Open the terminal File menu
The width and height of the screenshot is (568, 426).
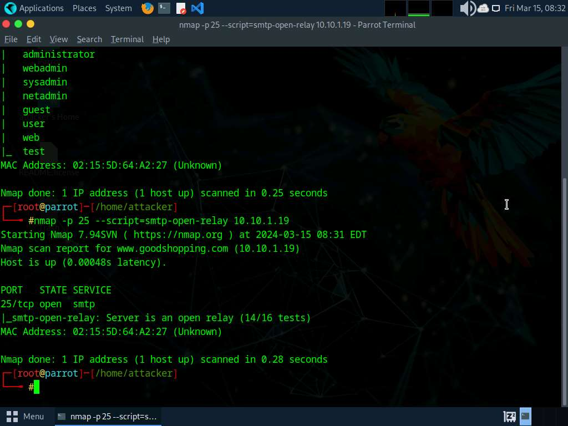[x=11, y=39]
